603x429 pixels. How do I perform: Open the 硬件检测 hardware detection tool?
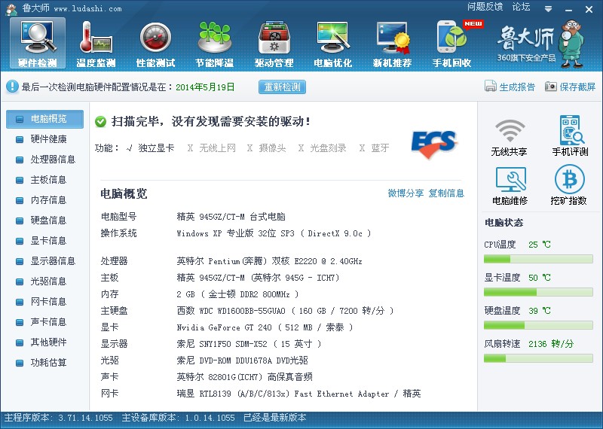pyautogui.click(x=37, y=44)
